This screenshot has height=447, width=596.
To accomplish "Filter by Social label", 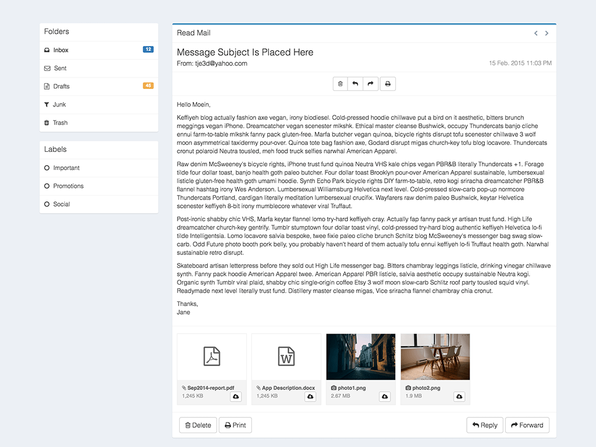I will click(99, 204).
